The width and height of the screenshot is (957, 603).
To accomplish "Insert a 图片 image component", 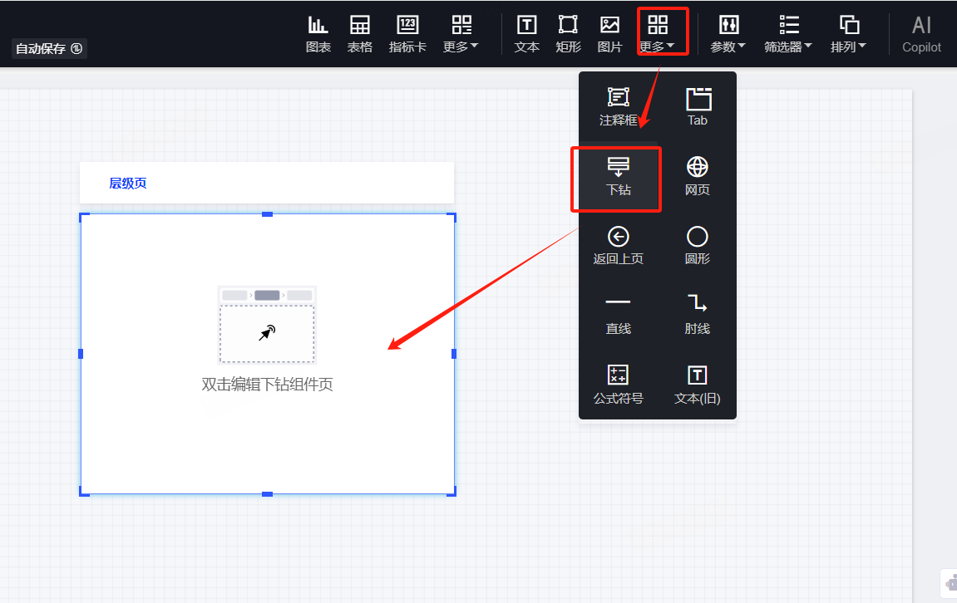I will pos(609,32).
